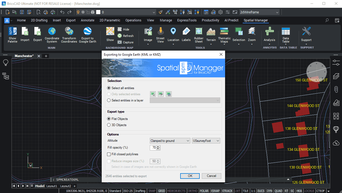Switch to the 2D Parametric tab
Image resolution: width=342 pixels, height=193 pixels.
110,20
